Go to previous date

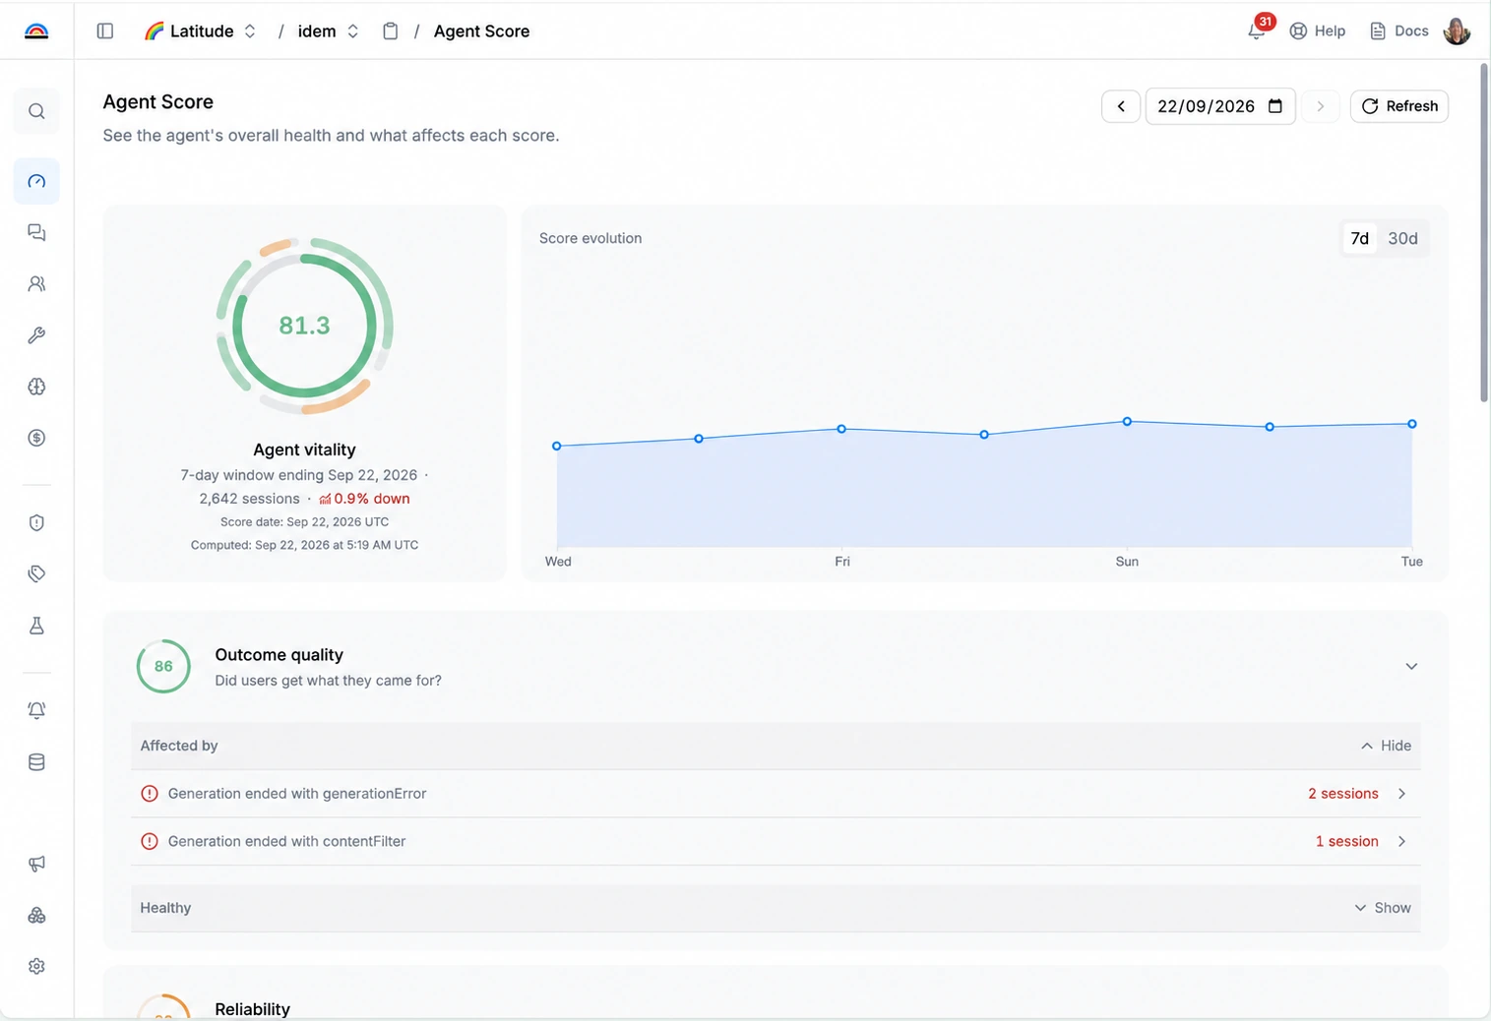1121,106
